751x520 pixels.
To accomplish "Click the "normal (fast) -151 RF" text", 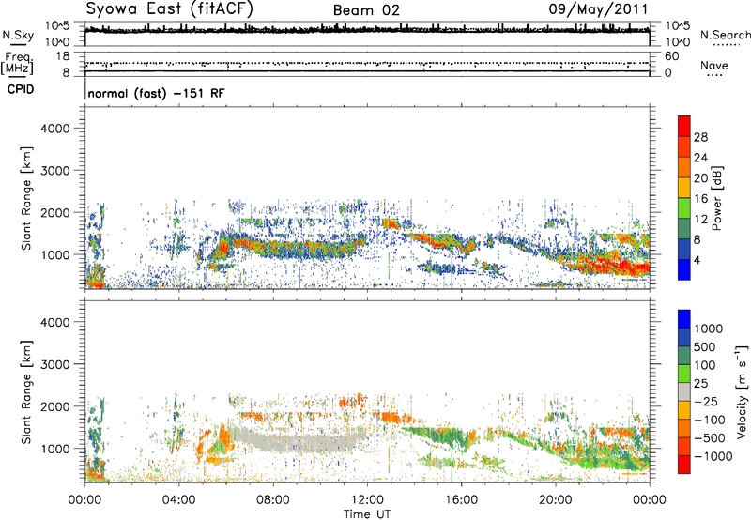I will click(x=156, y=93).
